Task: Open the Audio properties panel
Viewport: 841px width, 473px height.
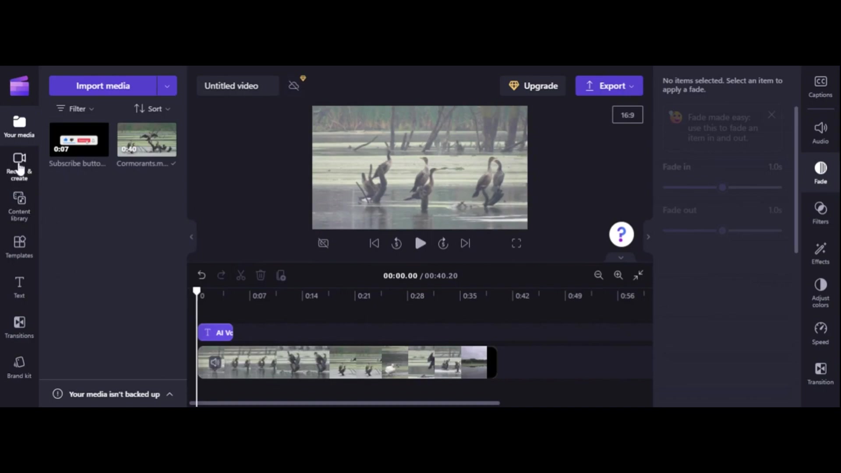Action: 820,133
